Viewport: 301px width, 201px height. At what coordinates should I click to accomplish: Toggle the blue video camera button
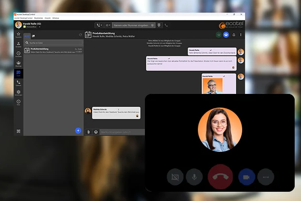[247, 177]
